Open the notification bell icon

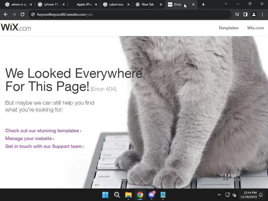click(261, 195)
